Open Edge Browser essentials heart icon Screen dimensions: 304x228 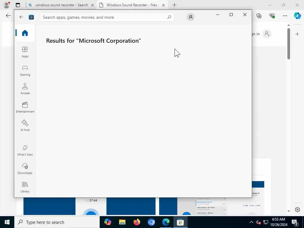[x=272, y=16]
